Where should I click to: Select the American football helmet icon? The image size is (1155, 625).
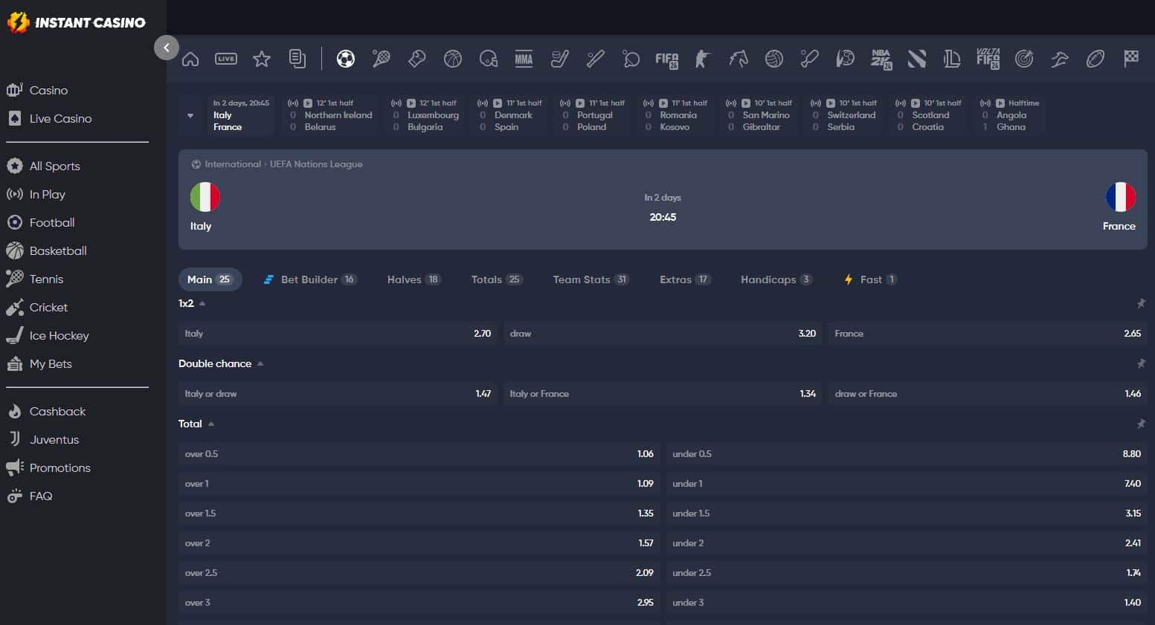pos(489,59)
